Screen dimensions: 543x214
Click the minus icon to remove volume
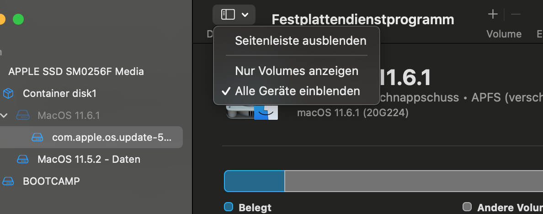pos(516,15)
